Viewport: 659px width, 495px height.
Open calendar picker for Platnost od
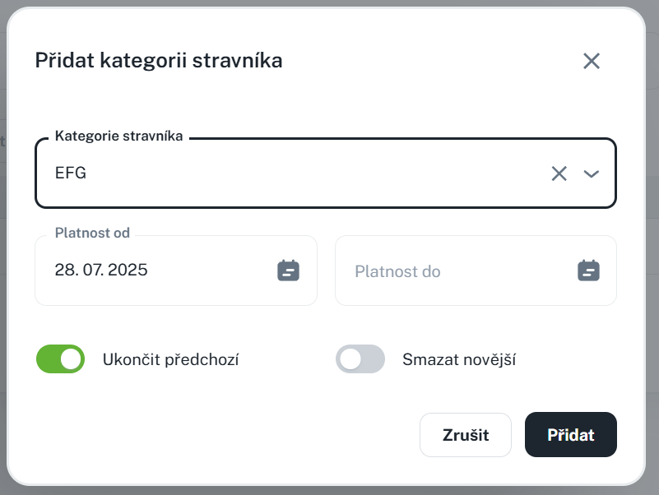point(288,271)
